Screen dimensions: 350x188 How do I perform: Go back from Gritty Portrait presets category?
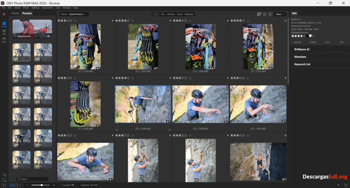[x=15, y=36]
